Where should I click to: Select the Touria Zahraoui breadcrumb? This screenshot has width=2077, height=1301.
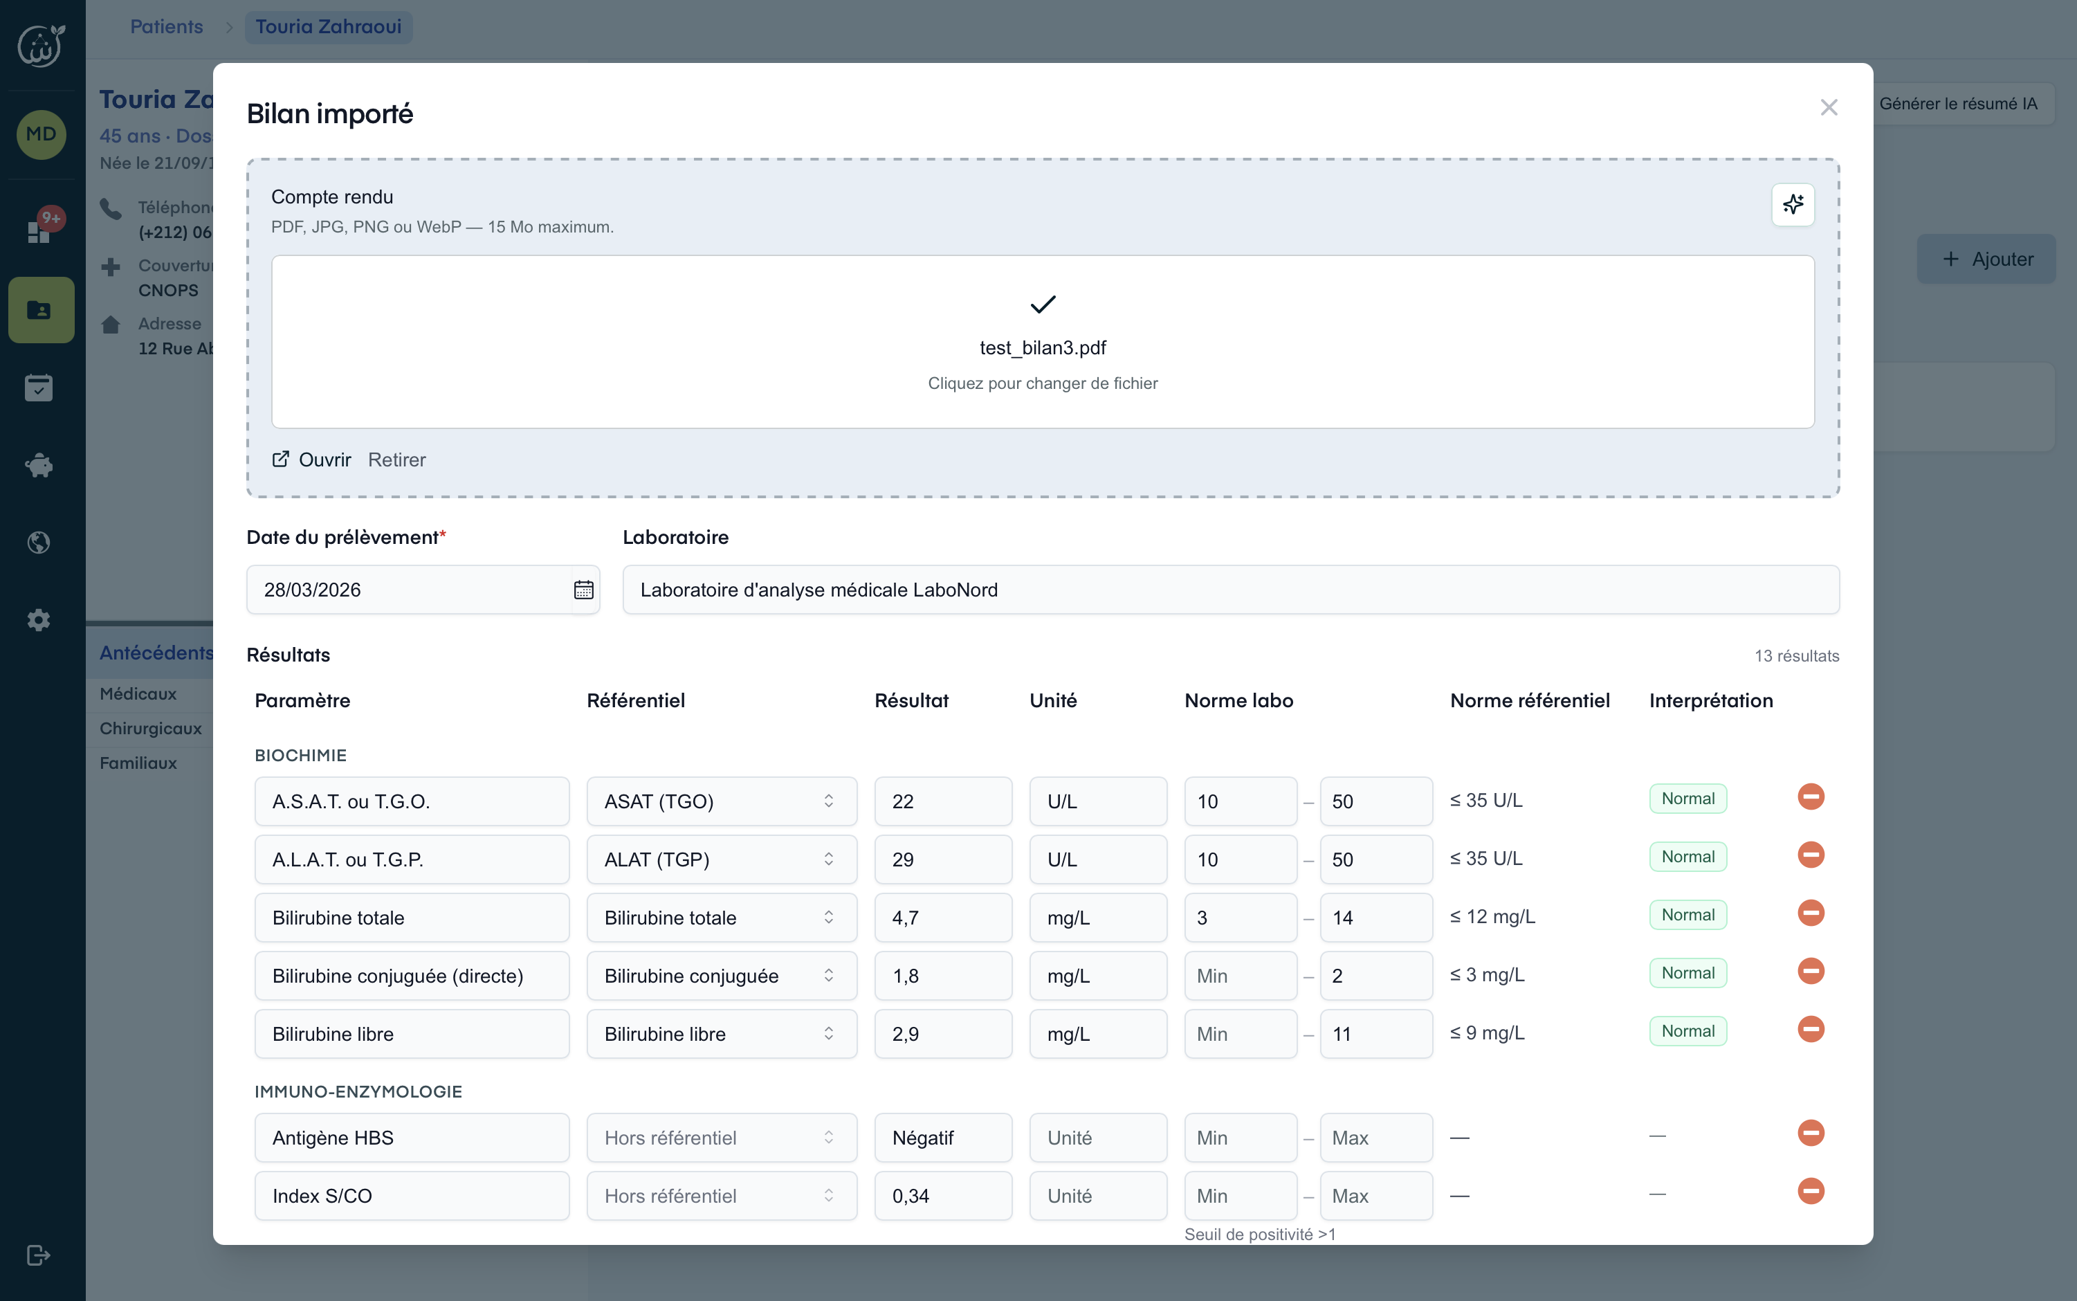[329, 27]
